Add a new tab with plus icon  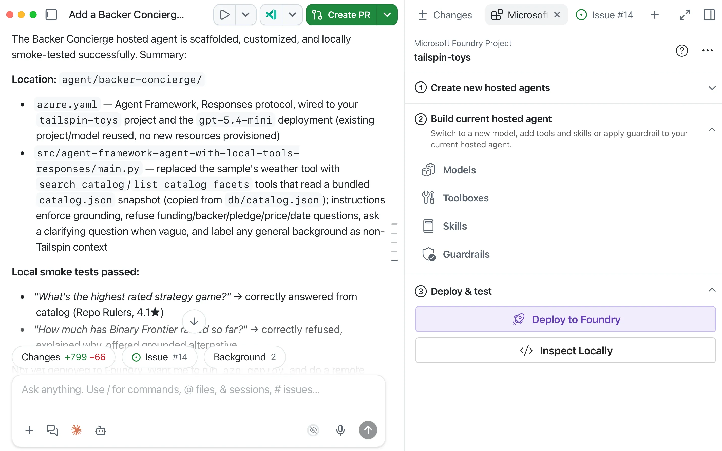point(654,15)
